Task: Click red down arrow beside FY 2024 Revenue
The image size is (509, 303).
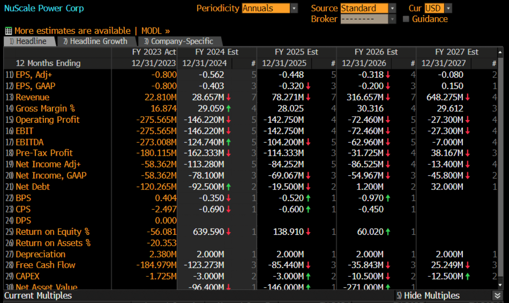Action: pyautogui.click(x=229, y=97)
